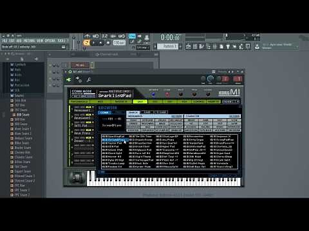The height and width of the screenshot is (231, 309).
Task: Click the first view icon after Pattern selector
Action: (x=188, y=46)
